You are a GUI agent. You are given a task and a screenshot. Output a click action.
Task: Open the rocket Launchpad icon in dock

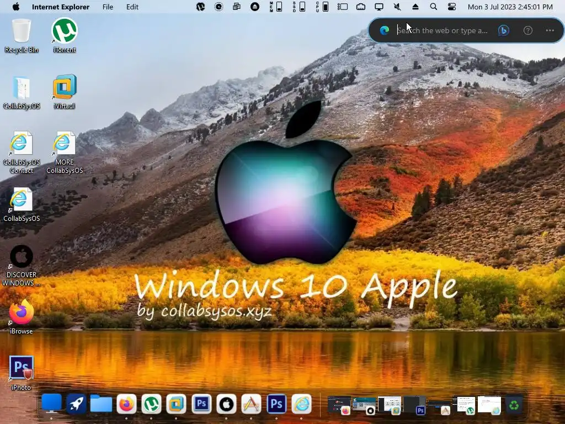pyautogui.click(x=76, y=404)
